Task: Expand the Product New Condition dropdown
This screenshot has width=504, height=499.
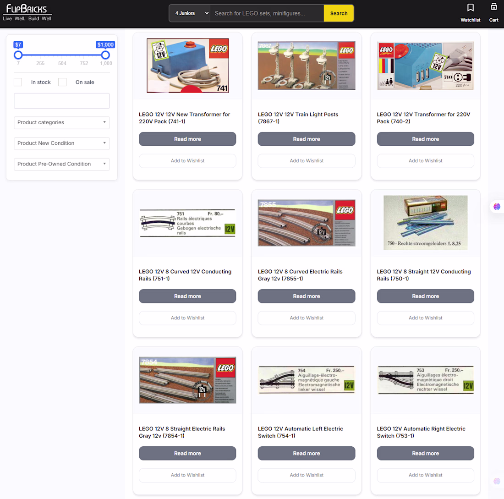Action: coord(62,143)
